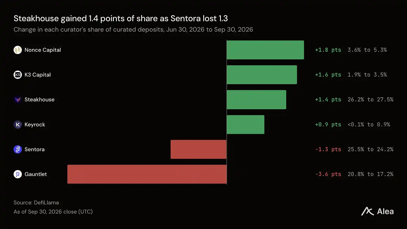Viewport: 407px width, 229px height.
Task: Click the red Sentora bar
Action: pyautogui.click(x=198, y=149)
